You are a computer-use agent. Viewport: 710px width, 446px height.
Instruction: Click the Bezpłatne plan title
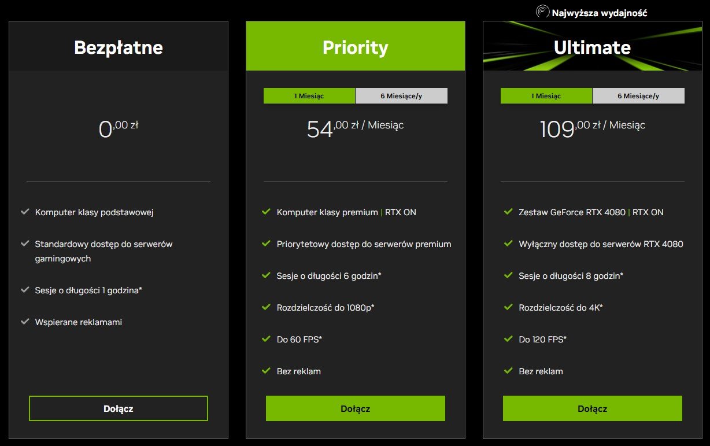tap(118, 47)
